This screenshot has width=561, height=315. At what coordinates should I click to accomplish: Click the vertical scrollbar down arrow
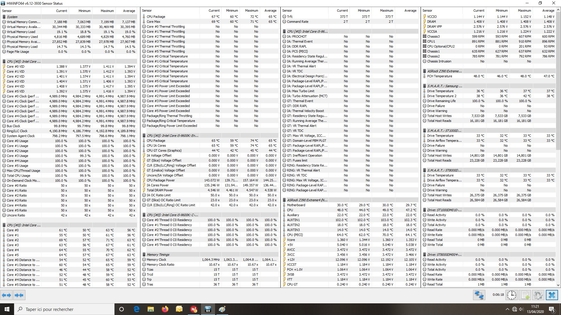(558, 285)
